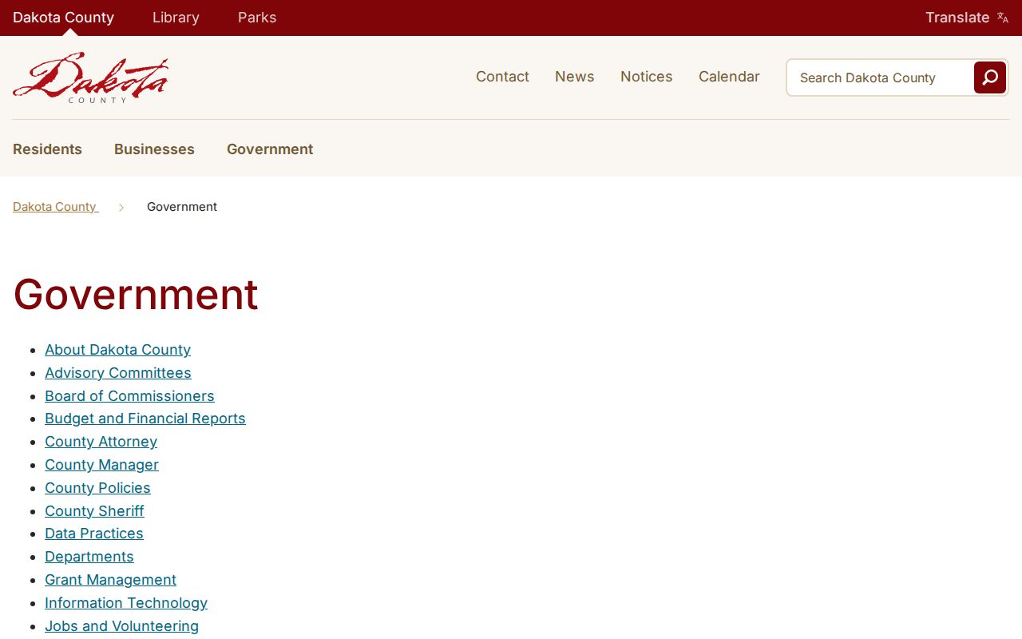
Task: Click the magnifier search button
Action: (989, 77)
